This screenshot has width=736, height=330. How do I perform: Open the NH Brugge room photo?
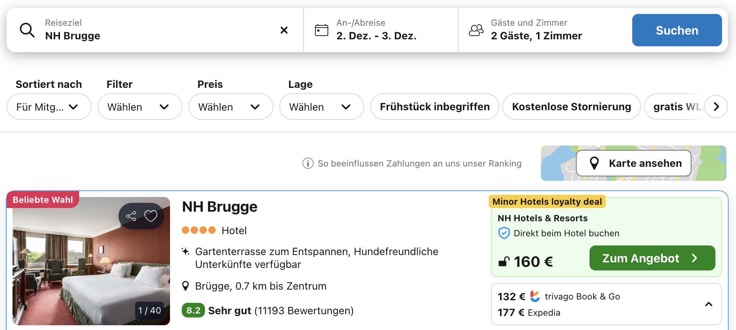91,261
